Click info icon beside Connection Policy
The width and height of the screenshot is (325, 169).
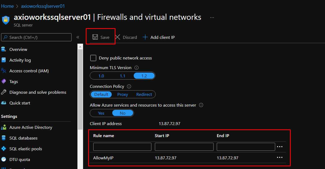(x=129, y=87)
